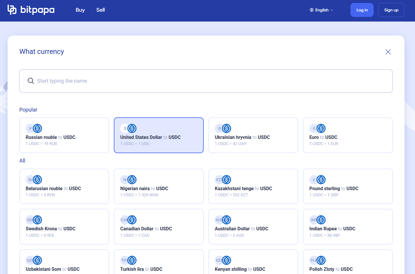The width and height of the screenshot is (415, 274).
Task: Choose the Nigerian naira to USDC card
Action: click(x=159, y=186)
